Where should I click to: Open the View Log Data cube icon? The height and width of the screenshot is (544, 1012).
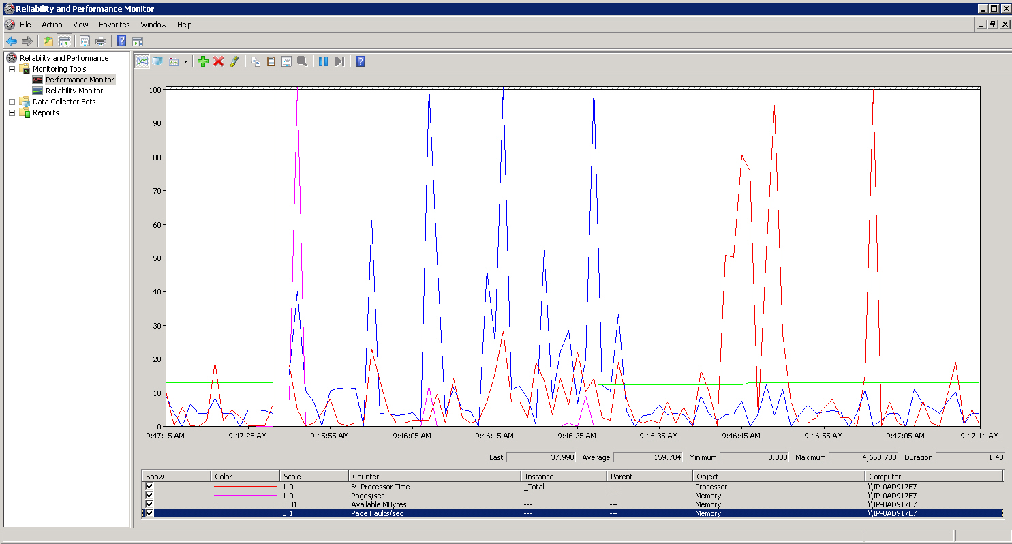[x=157, y=61]
